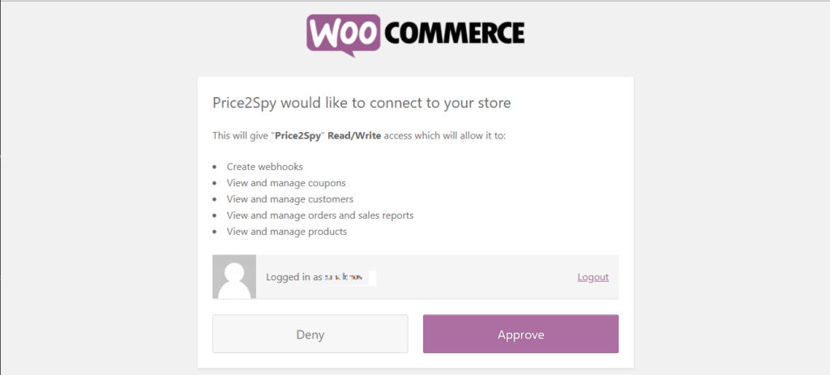Select 'View and manage orders and sales reports'

tap(319, 215)
